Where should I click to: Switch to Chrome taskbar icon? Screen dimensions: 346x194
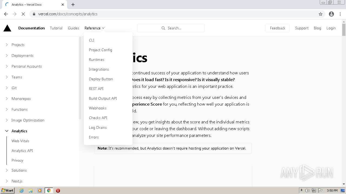tap(49, 190)
